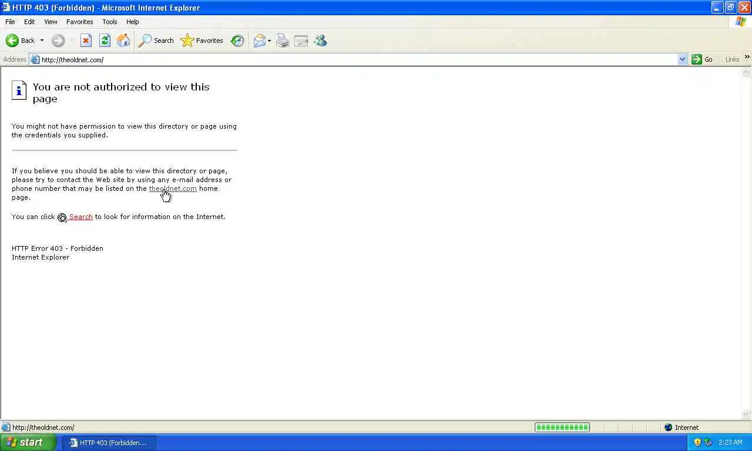This screenshot has width=752, height=451.
Task: Open the Messenger people icon
Action: coord(320,41)
